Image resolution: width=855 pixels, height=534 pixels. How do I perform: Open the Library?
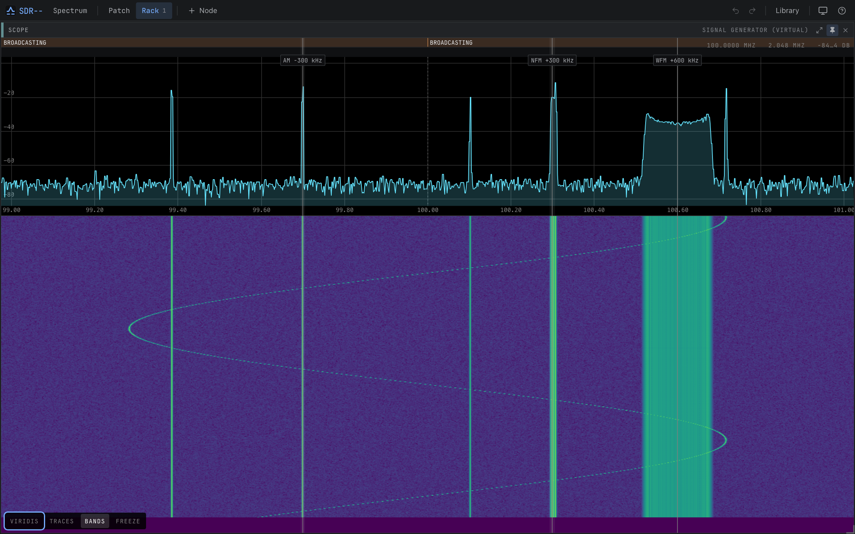pos(787,11)
